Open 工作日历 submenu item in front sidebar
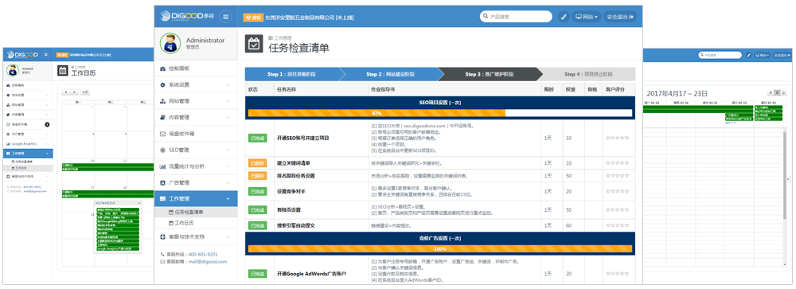Screen dimensions: 796x289 (x=196, y=223)
